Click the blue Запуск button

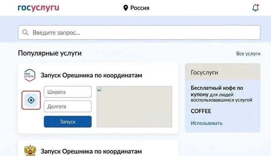coord(68,122)
